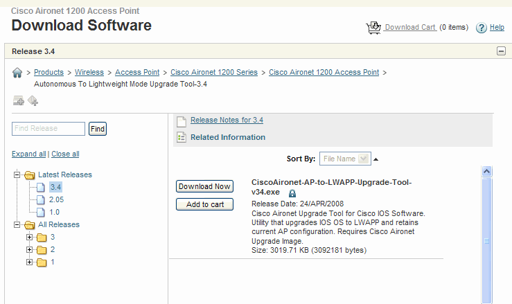This screenshot has height=304, width=512.
Task: Click the Related Information heading
Action: coord(228,137)
